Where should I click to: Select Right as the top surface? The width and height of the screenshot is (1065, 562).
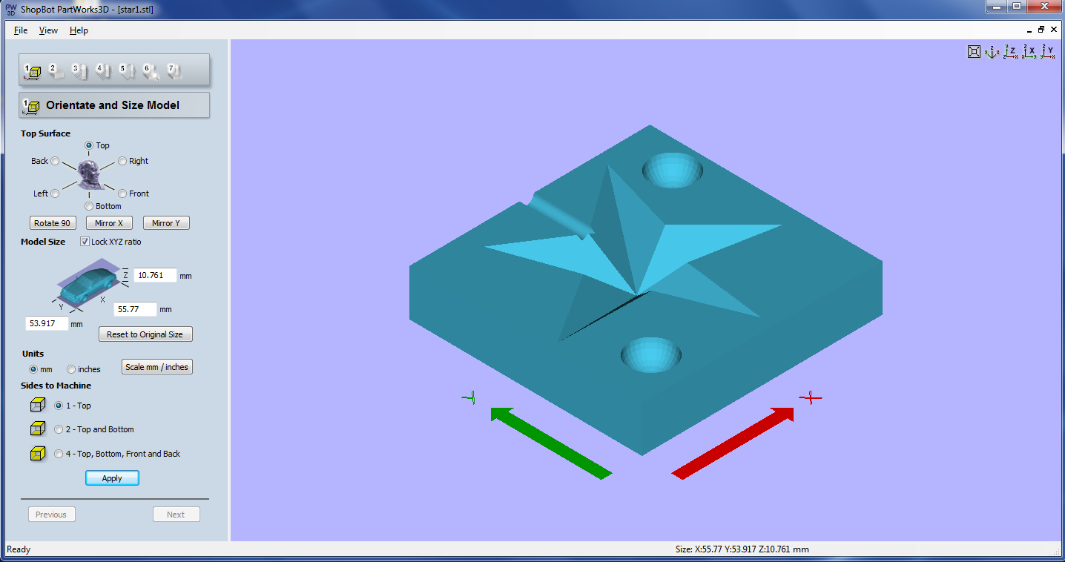[122, 161]
